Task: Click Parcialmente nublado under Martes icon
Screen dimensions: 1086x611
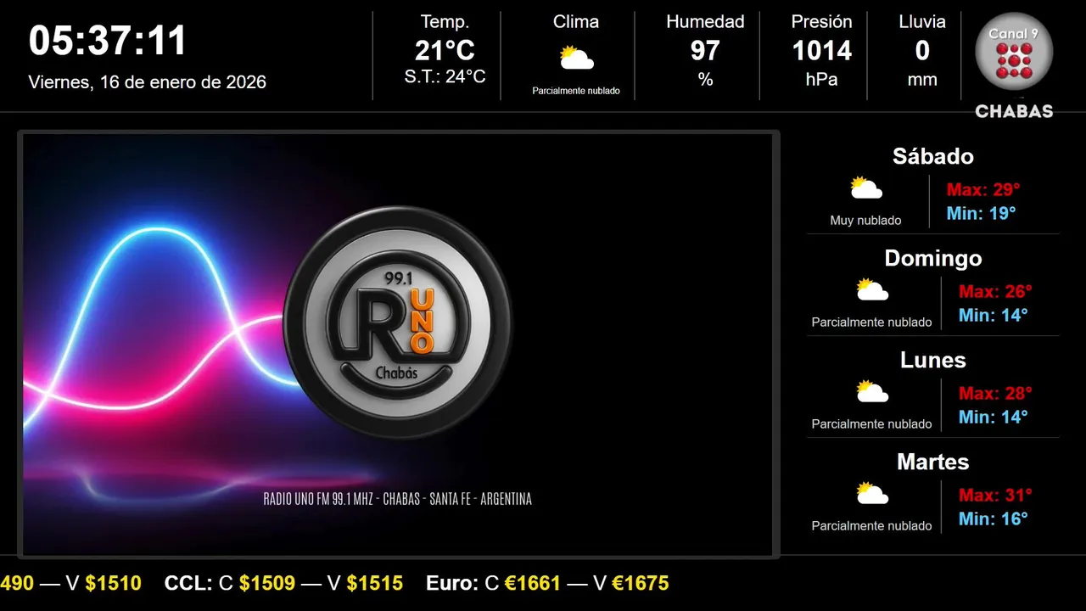Action: pos(871,526)
